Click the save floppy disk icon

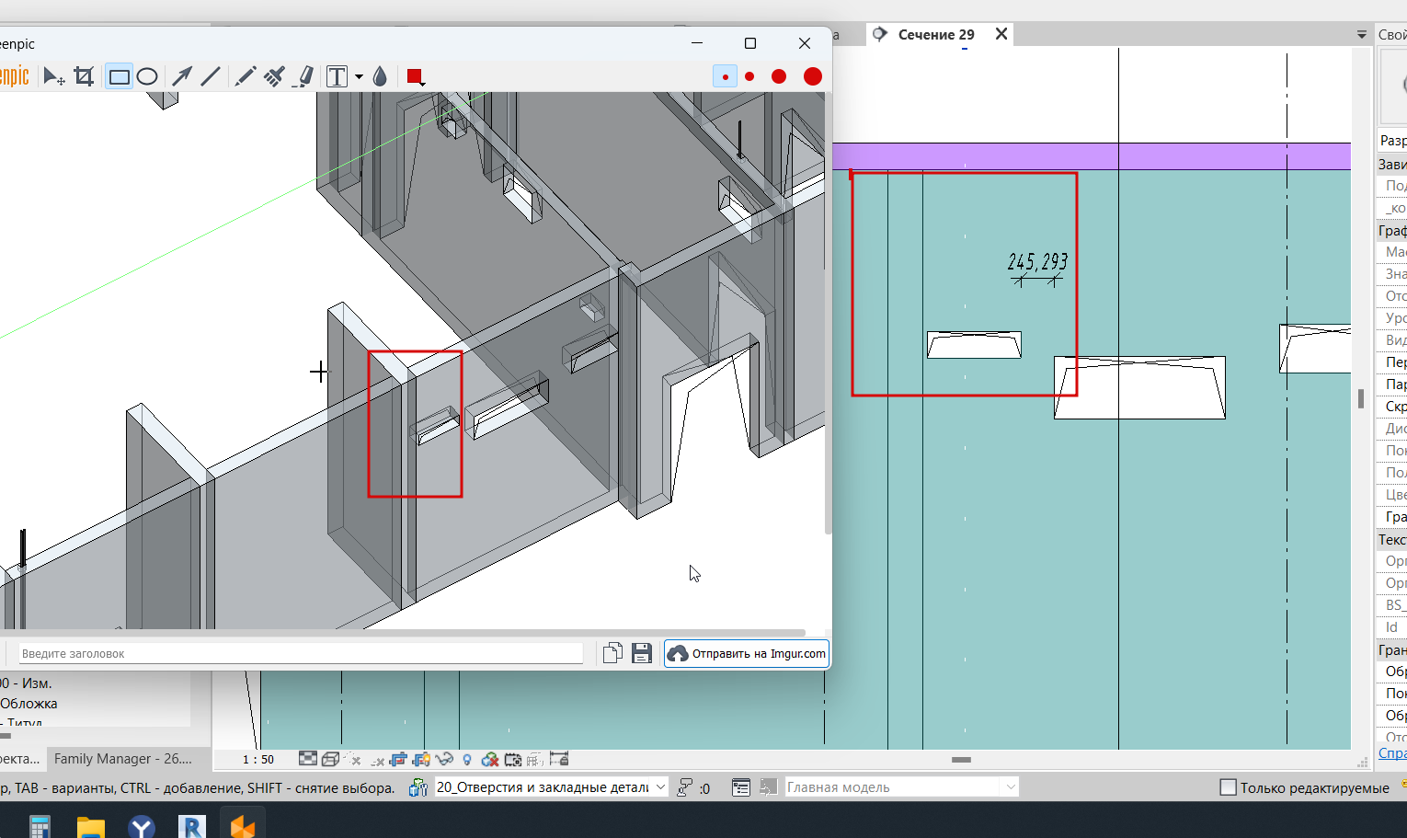642,653
